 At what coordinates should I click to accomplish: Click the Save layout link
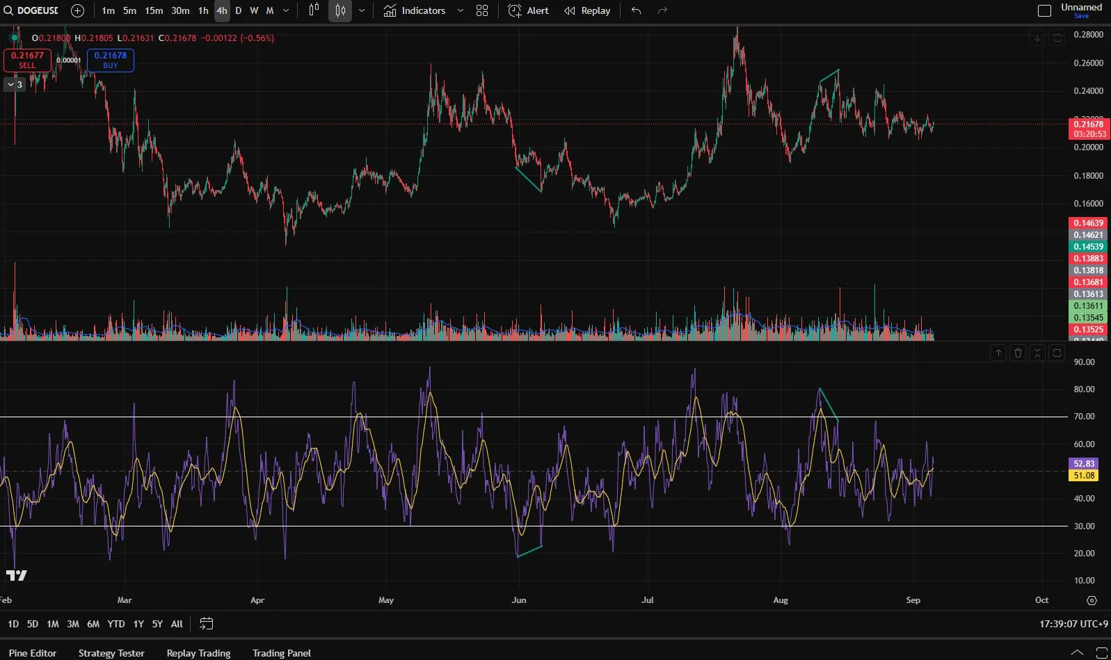click(1081, 16)
